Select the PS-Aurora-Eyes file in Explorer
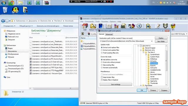The height and width of the screenshot is (106, 188). tap(47, 59)
